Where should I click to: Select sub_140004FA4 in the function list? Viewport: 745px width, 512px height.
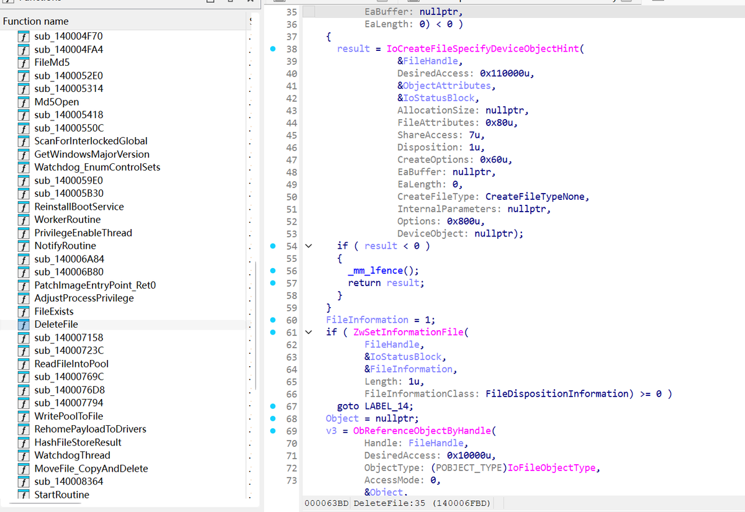(68, 49)
